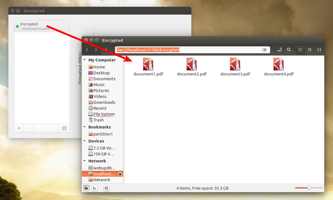
Task: Collapse the Devices section
Action: pyautogui.click(x=84, y=141)
